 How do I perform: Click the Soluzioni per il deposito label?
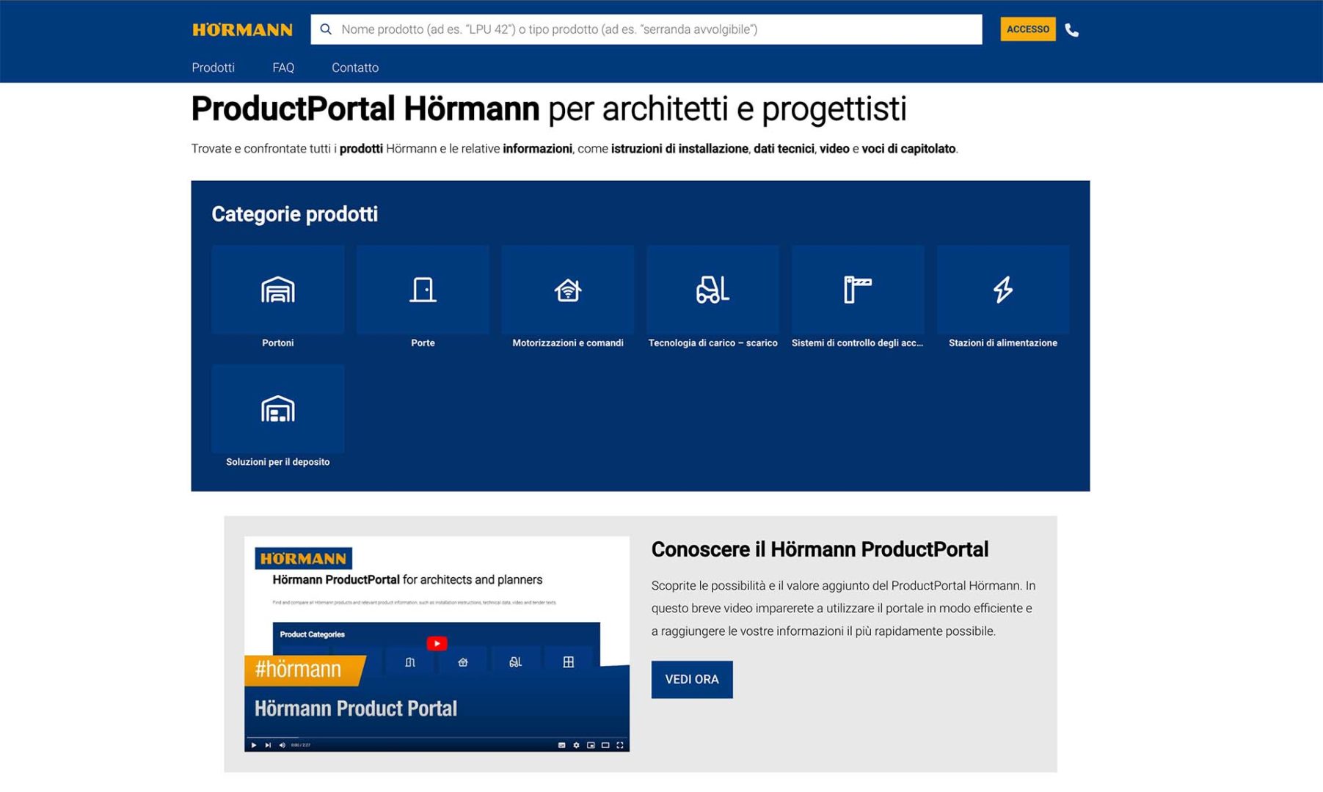(x=278, y=462)
